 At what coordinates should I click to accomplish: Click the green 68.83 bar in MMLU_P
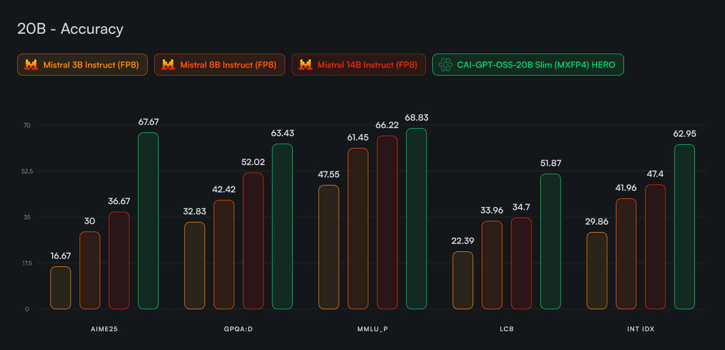coord(416,219)
